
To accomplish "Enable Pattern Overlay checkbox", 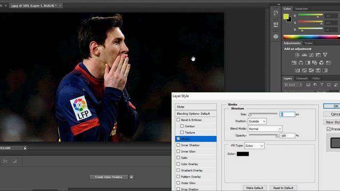I will [x=178, y=176].
